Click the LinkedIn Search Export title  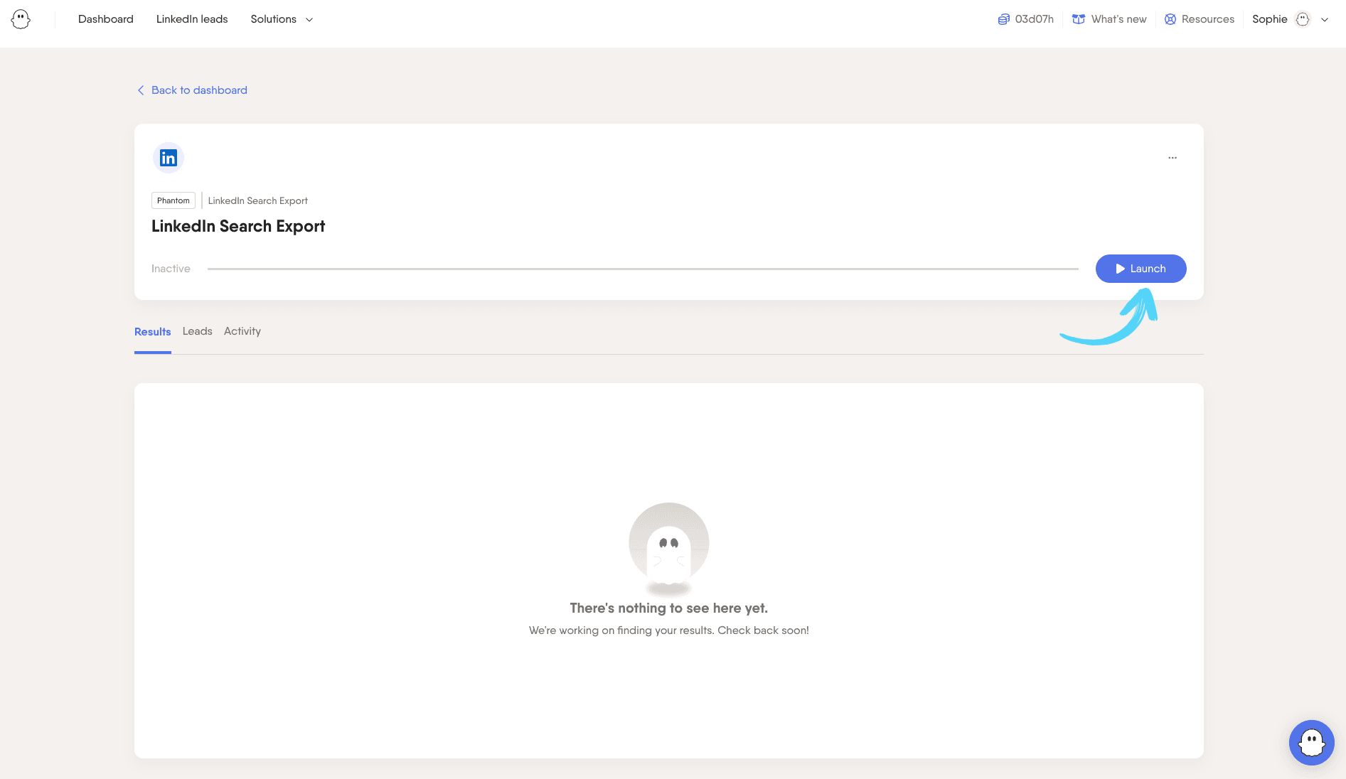click(x=238, y=226)
